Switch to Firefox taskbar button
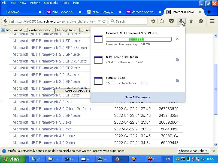218x163 pixels. click(x=120, y=159)
